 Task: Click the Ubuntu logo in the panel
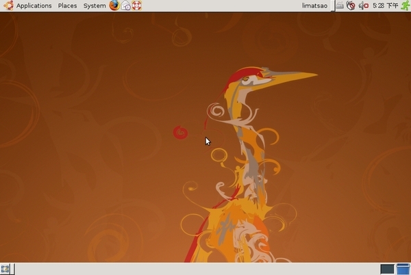click(8, 5)
